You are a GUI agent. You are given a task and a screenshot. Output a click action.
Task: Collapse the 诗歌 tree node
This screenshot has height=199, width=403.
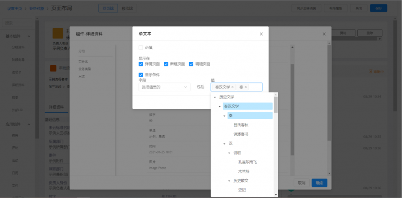[x=229, y=153]
